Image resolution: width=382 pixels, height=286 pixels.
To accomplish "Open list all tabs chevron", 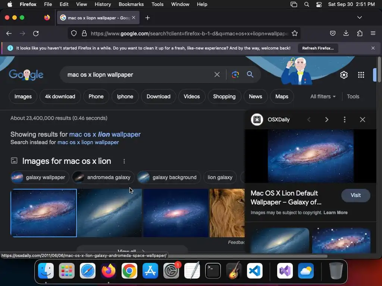I will (359, 18).
